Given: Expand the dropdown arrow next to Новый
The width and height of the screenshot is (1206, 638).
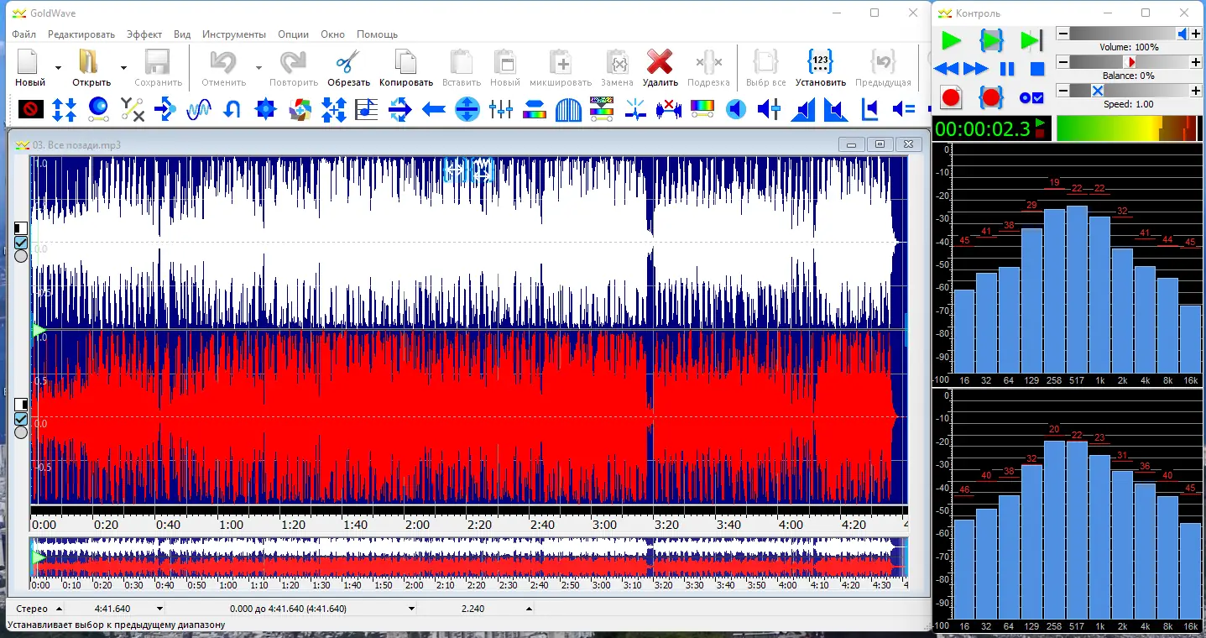Looking at the screenshot, I should click(x=58, y=68).
